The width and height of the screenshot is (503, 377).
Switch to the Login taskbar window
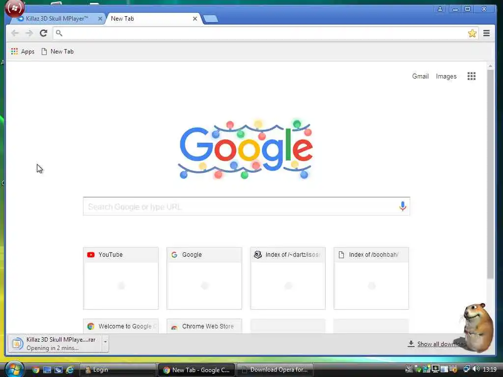pyautogui.click(x=117, y=370)
